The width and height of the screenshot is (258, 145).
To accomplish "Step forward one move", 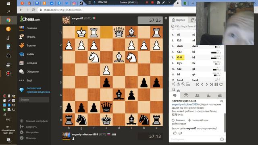I will coord(207,84).
